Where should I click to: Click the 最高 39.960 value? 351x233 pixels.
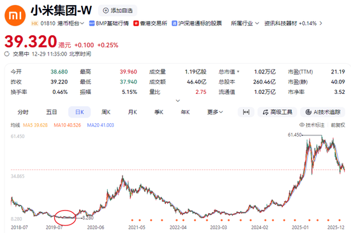click(128, 72)
